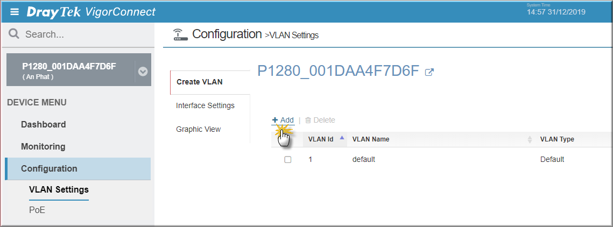Open the Monitoring menu section
This screenshot has width=613, height=227.
[x=43, y=146]
